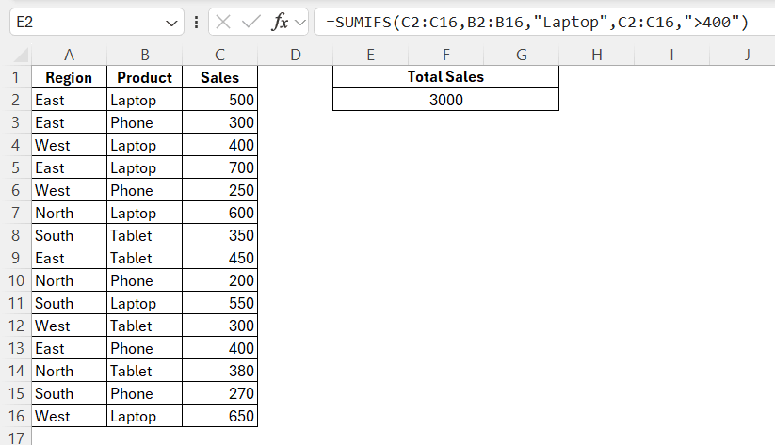The width and height of the screenshot is (775, 445).
Task: Select column C header
Action: pyautogui.click(x=219, y=55)
